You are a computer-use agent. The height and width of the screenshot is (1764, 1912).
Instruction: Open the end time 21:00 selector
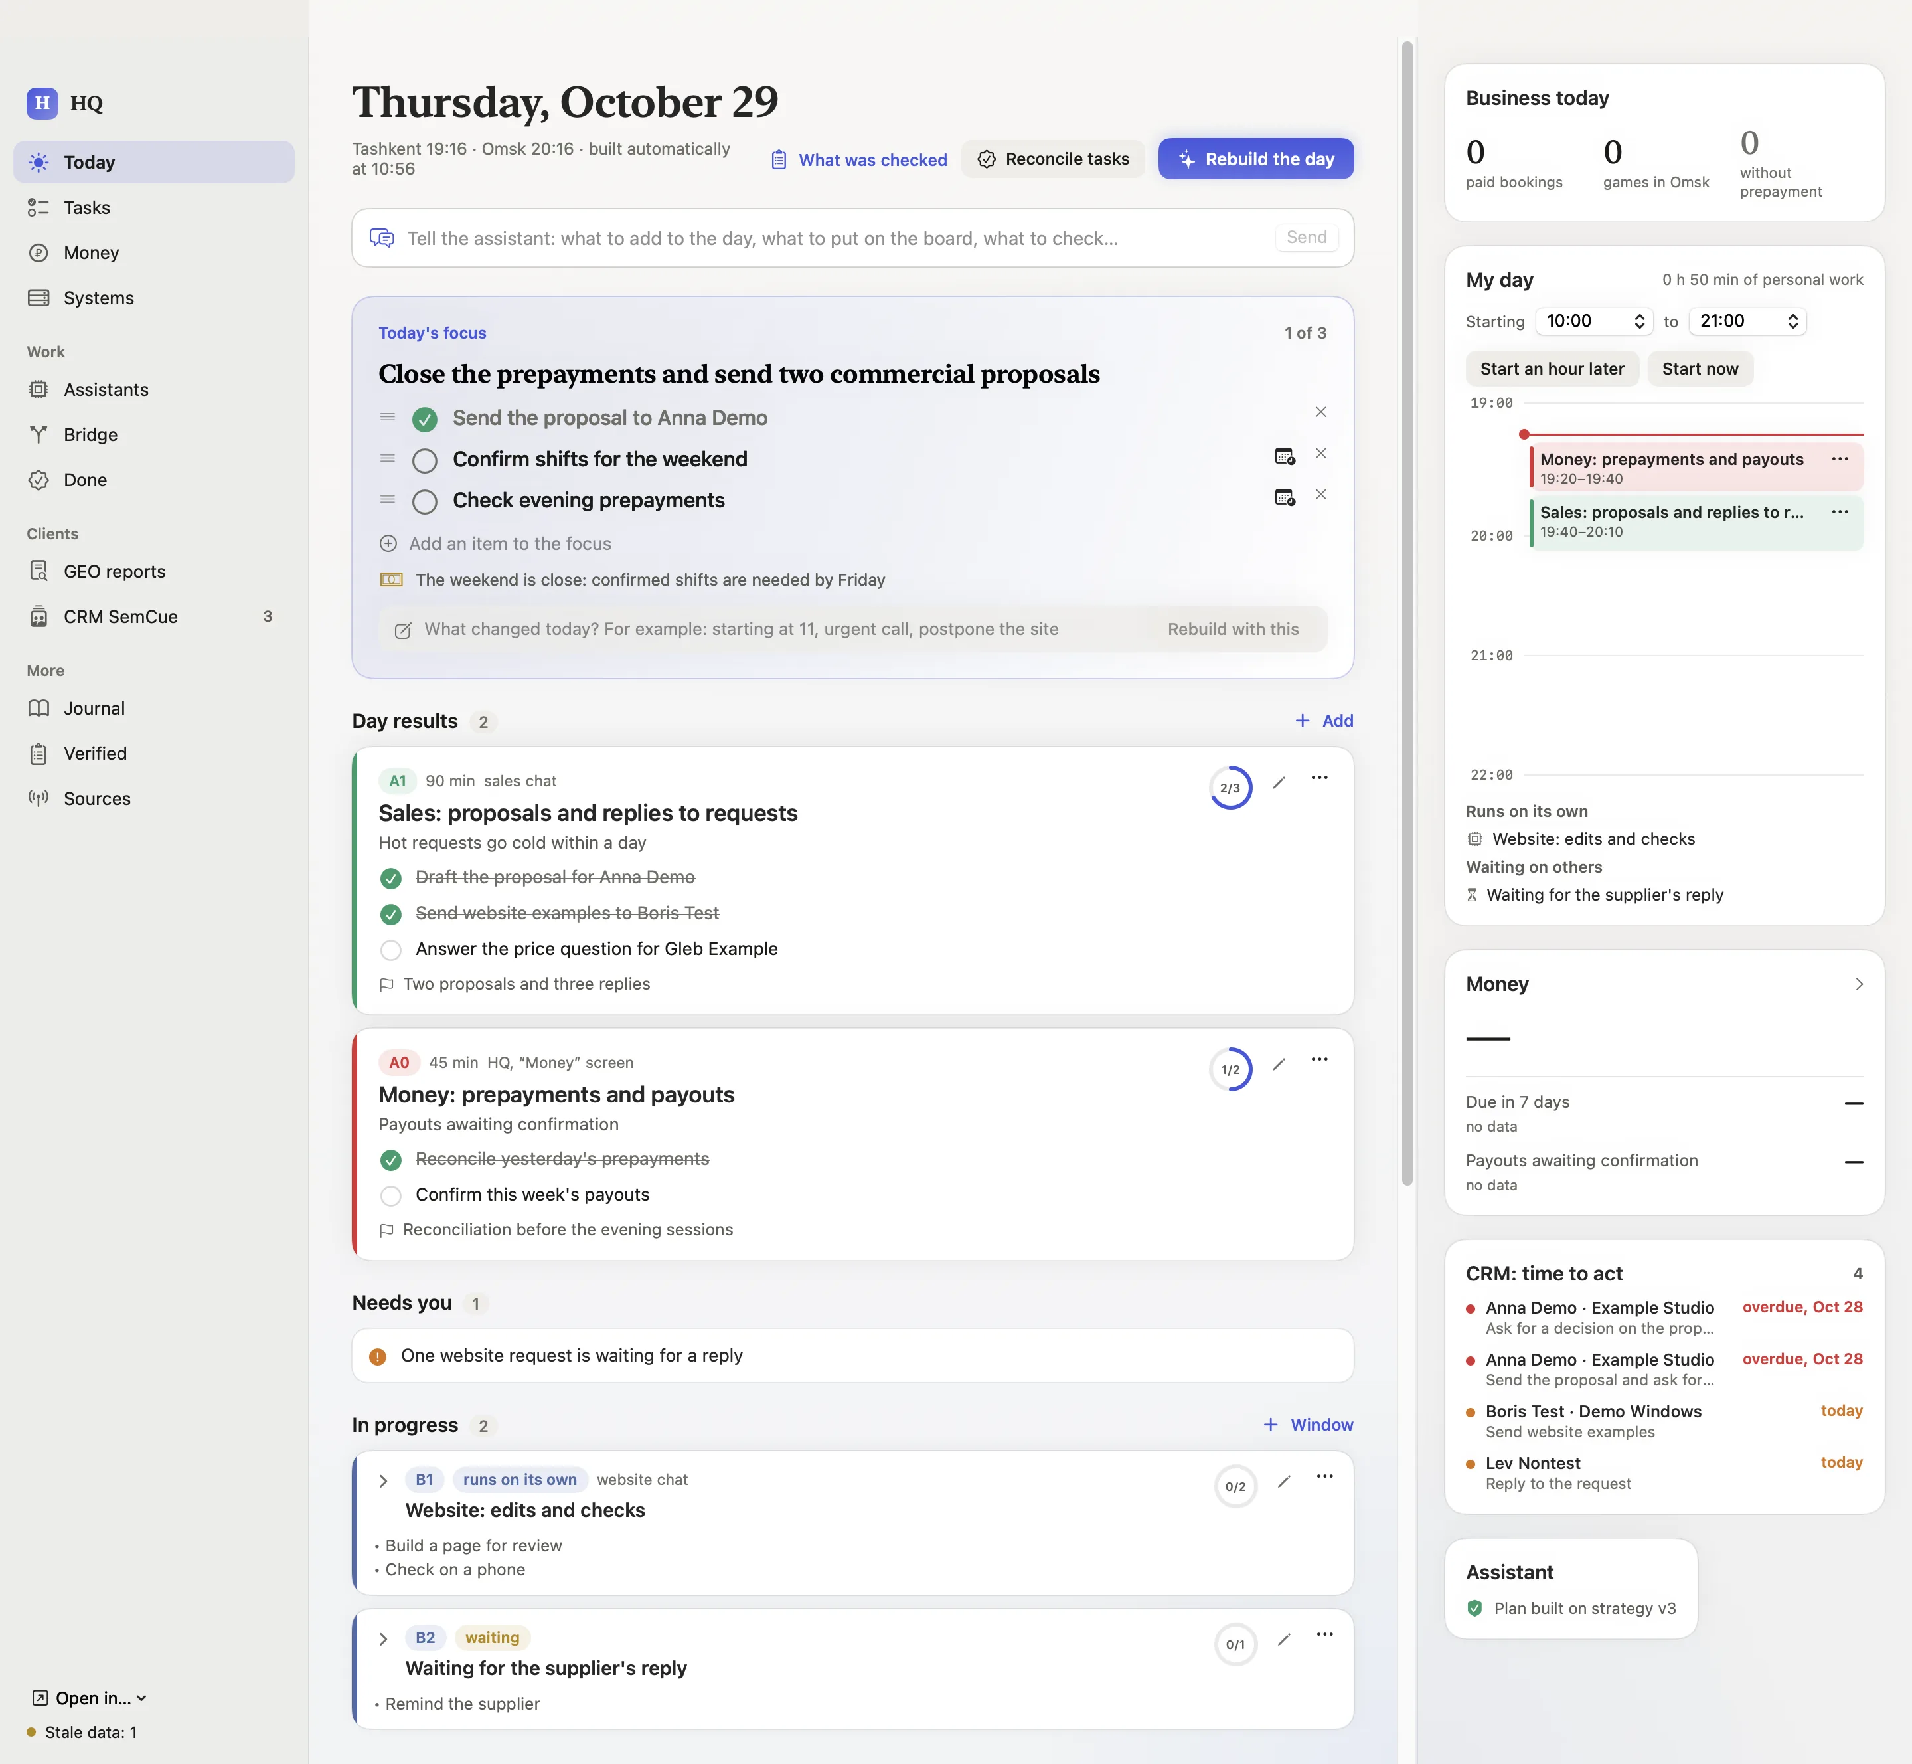[1748, 321]
